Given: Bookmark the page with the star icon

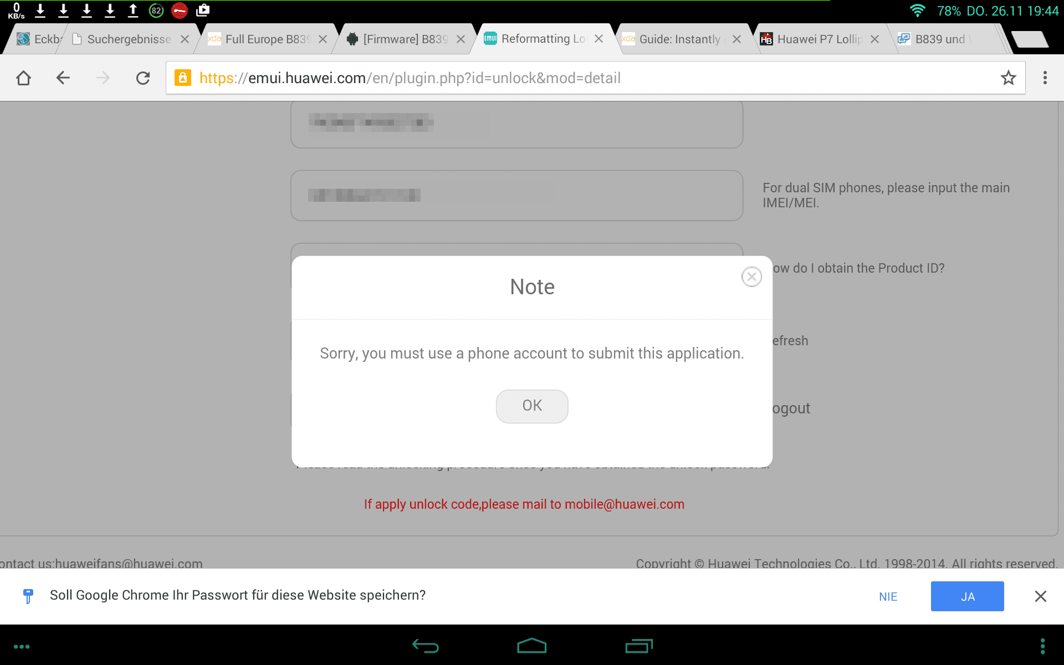Looking at the screenshot, I should coord(1009,78).
